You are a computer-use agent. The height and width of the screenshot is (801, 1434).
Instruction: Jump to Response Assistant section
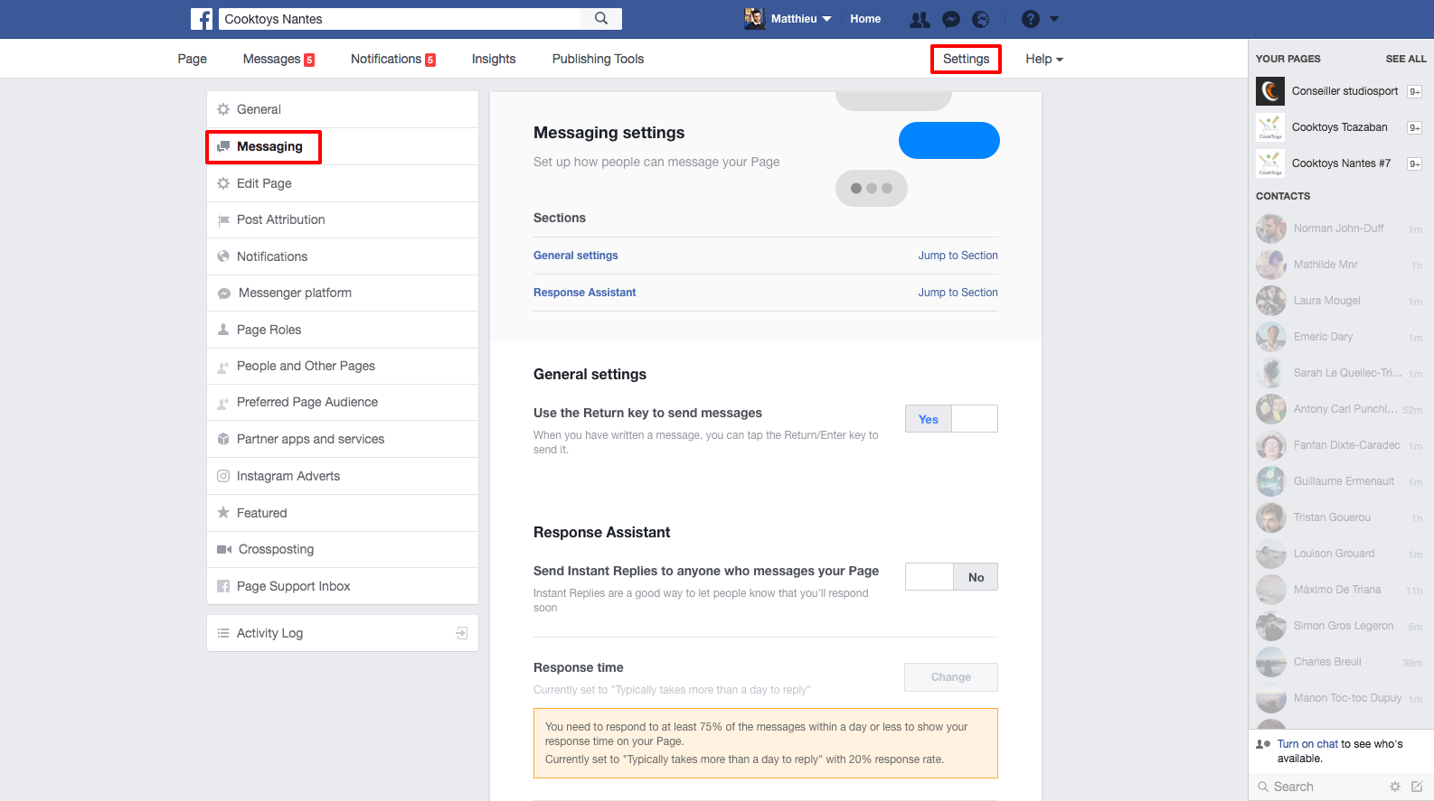(x=958, y=293)
